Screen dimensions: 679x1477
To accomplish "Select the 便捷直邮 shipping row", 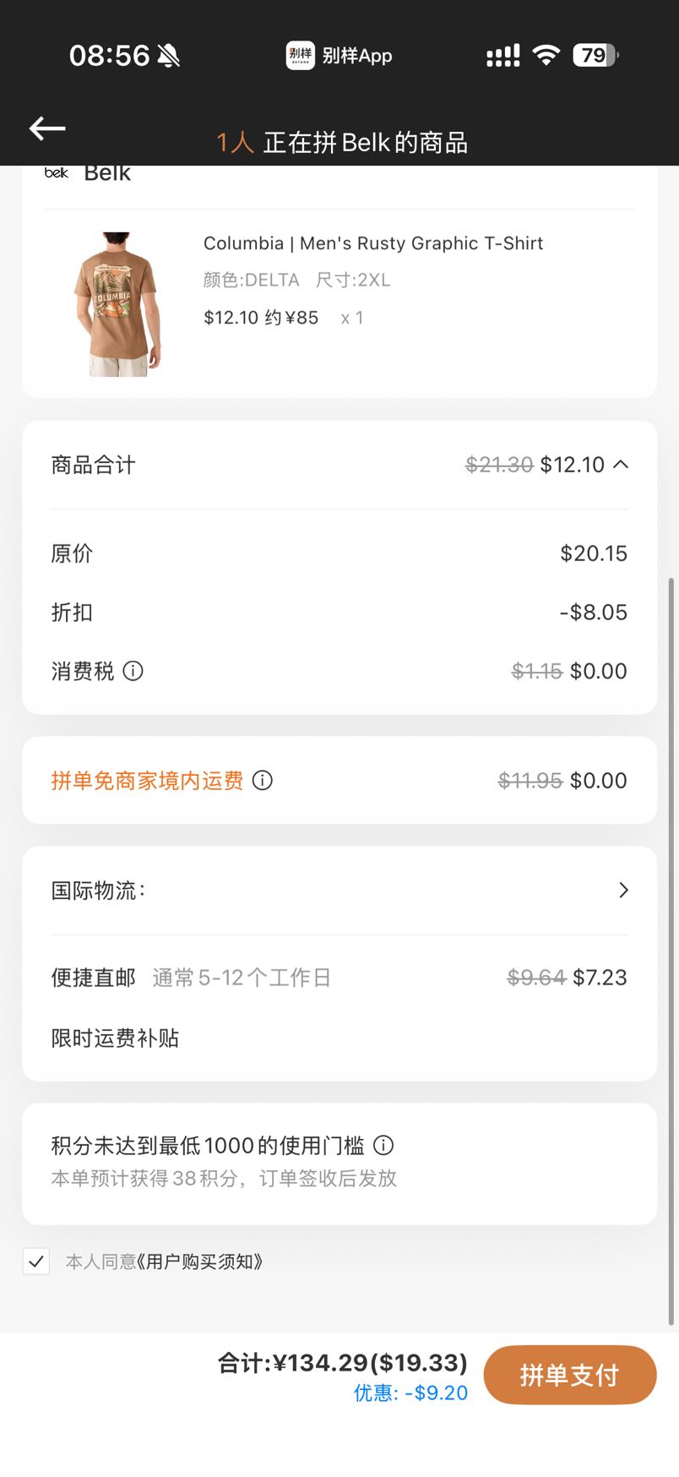I will (339, 978).
